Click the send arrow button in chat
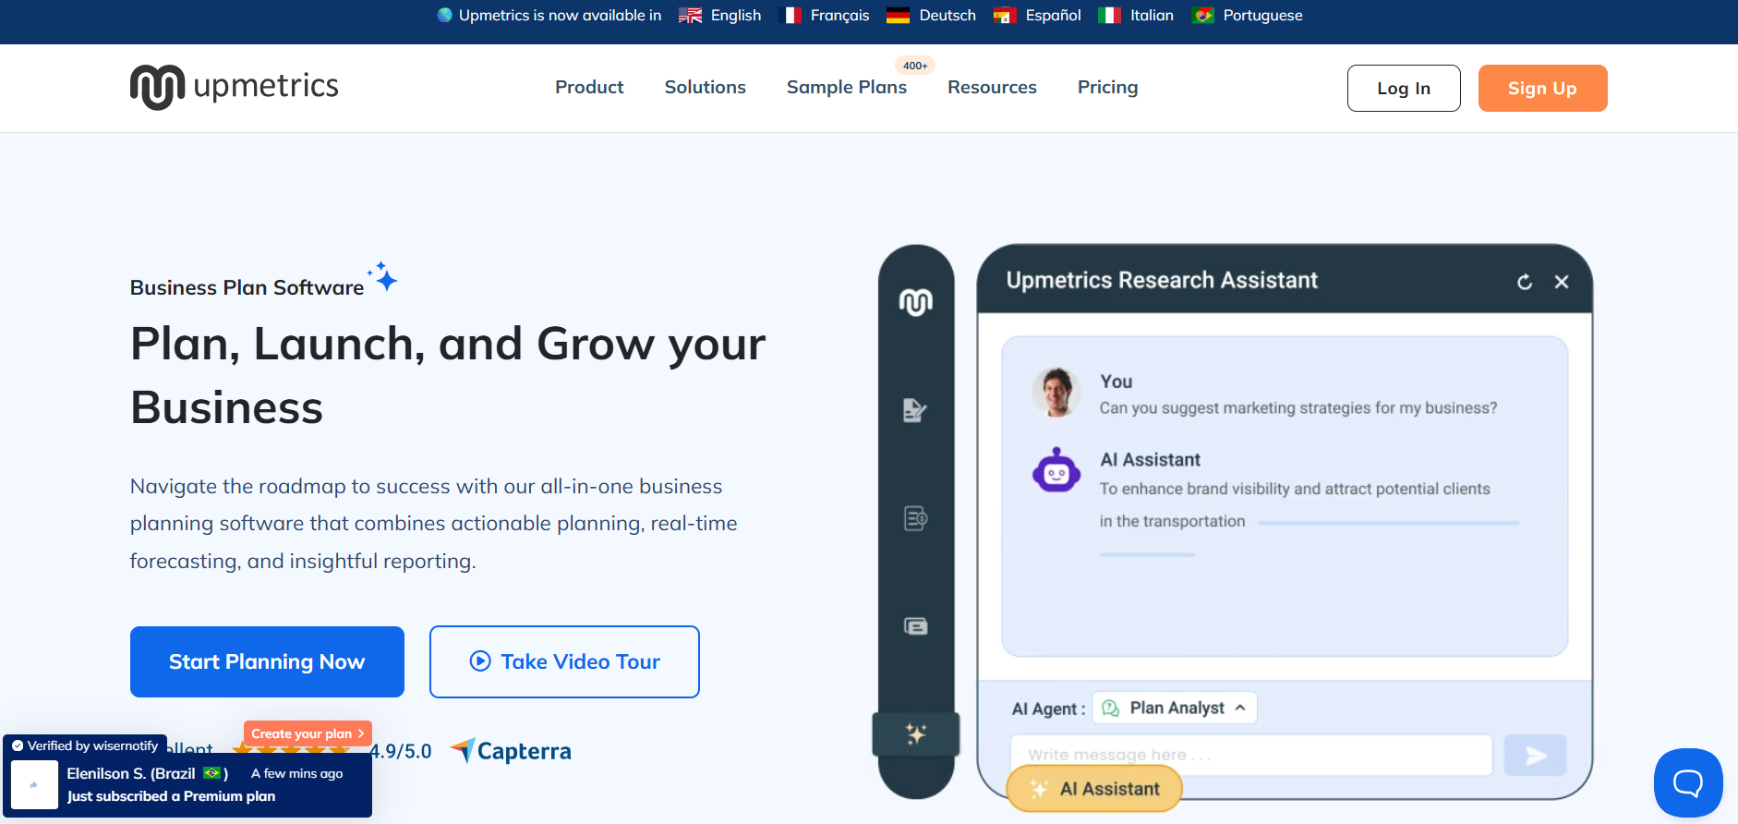 coord(1535,756)
